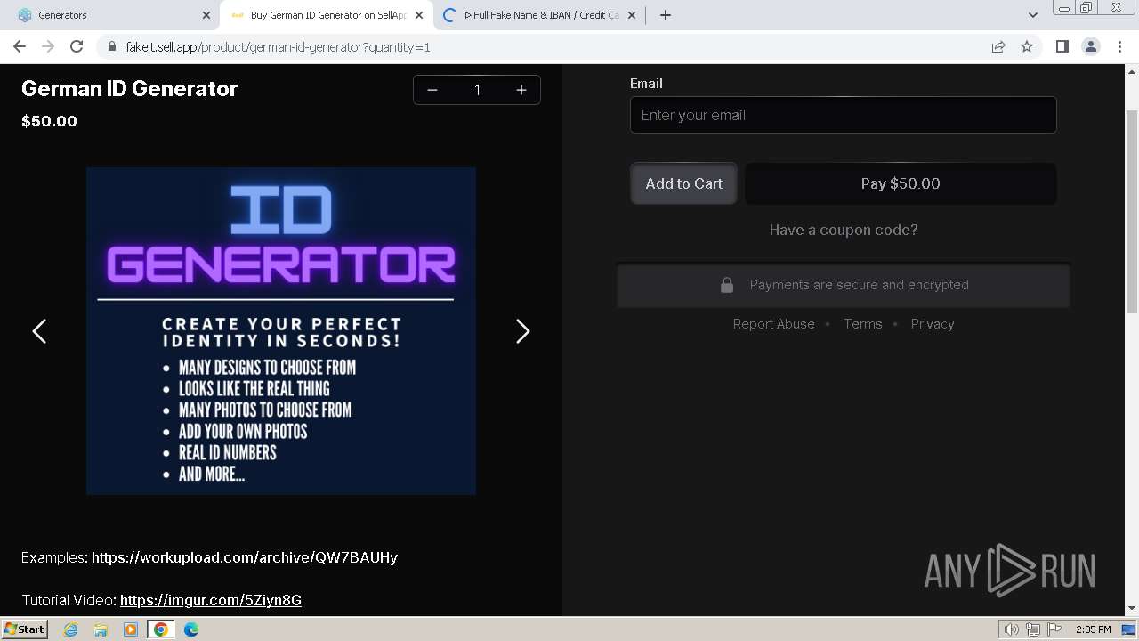Open a new browser tab
This screenshot has width=1139, height=641.
[x=666, y=15]
